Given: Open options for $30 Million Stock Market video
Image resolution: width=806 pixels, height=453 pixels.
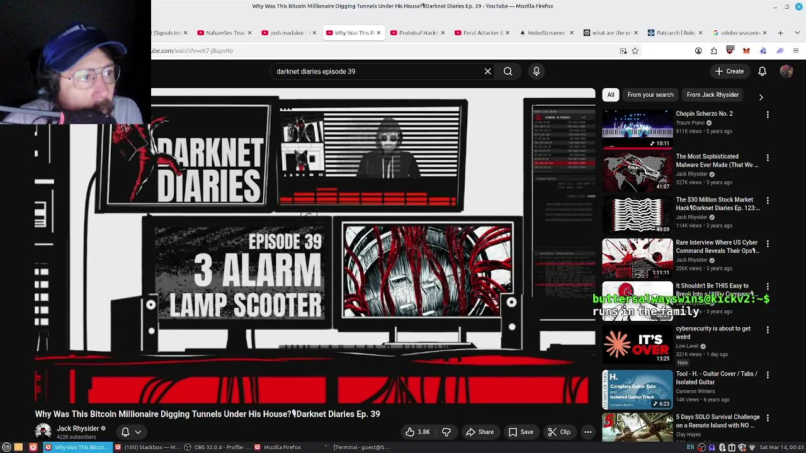Looking at the screenshot, I should (768, 200).
